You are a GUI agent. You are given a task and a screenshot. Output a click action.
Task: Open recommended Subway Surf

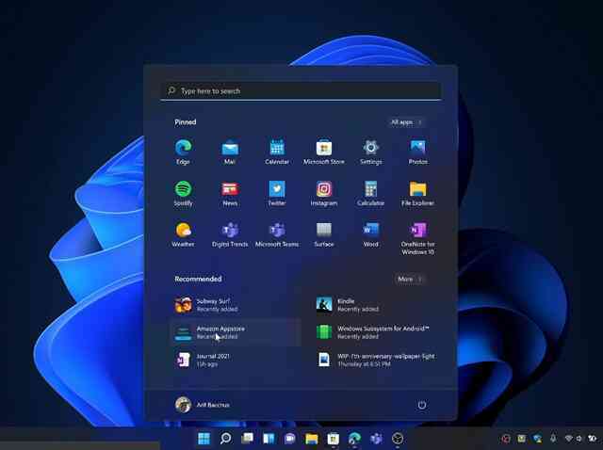click(236, 305)
